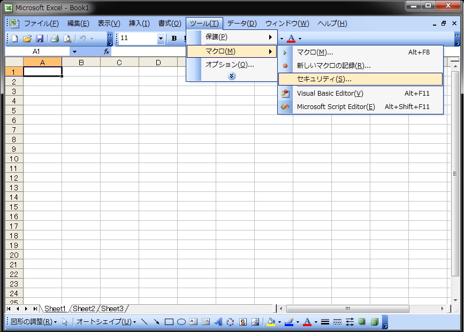464x332 pixels.
Task: Open オプション(O)... in the ツール menu
Action: click(232, 65)
